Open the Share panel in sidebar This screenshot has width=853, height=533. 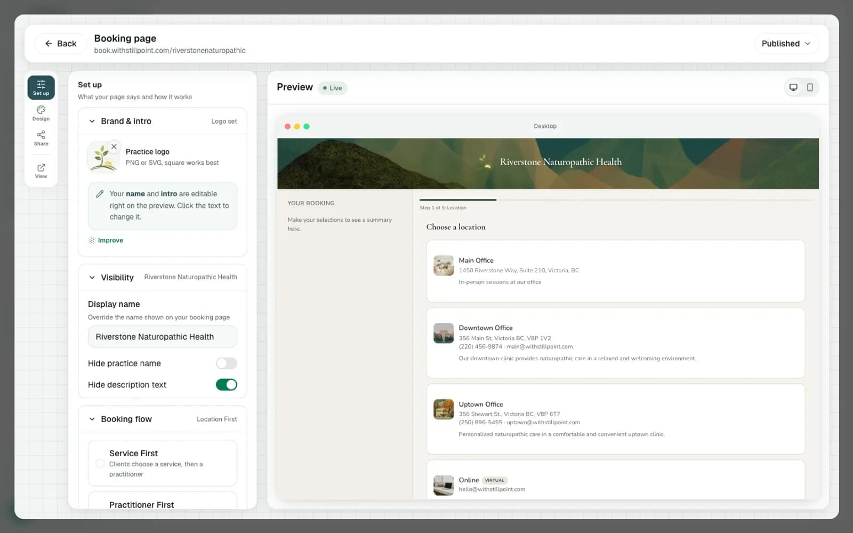point(41,138)
